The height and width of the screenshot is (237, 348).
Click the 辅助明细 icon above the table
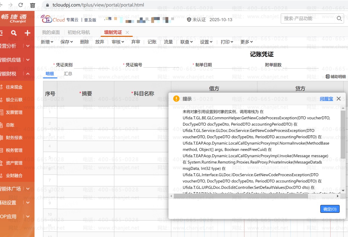tap(327, 77)
